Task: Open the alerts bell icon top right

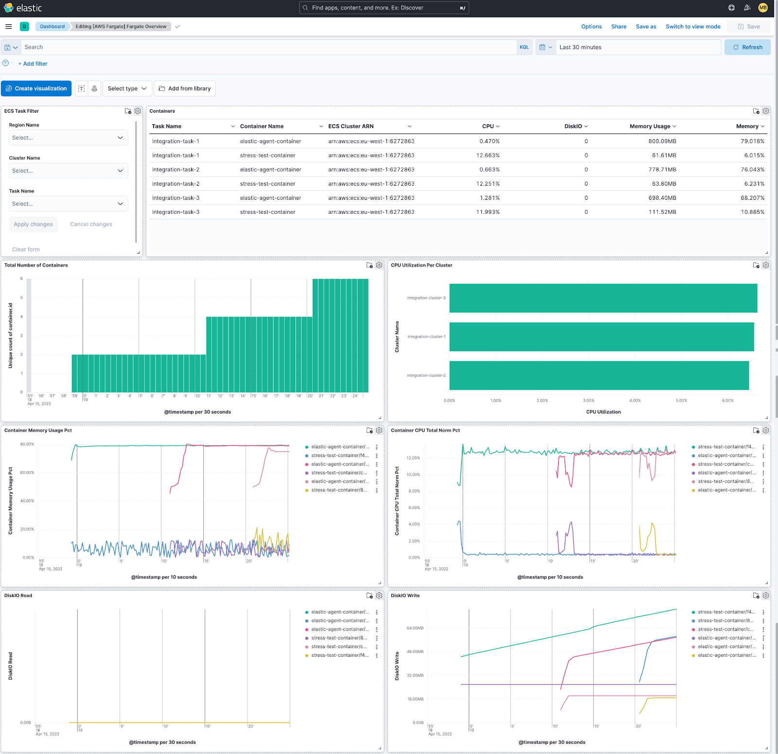Action: point(746,7)
